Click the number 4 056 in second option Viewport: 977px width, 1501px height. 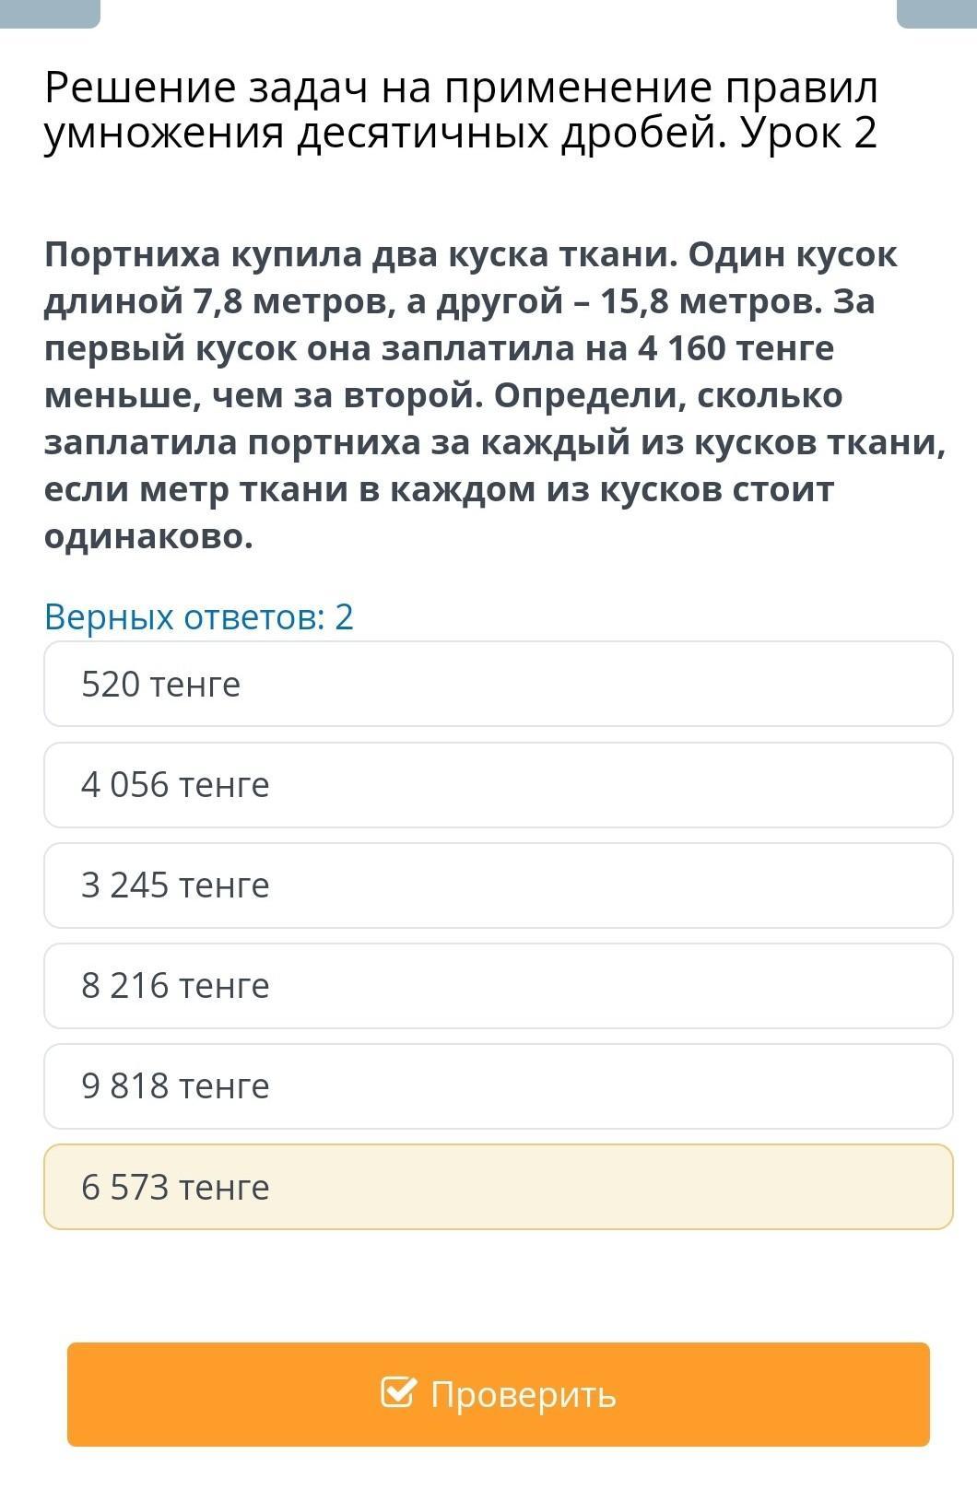125,784
